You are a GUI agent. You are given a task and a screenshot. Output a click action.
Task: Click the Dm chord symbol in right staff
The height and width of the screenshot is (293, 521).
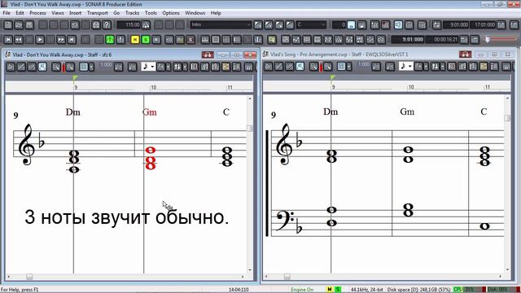pyautogui.click(x=331, y=112)
